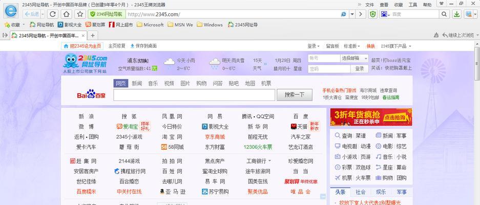480x205 pixels.
Task: Open the 影视大全 bookmark
Action: point(70,25)
